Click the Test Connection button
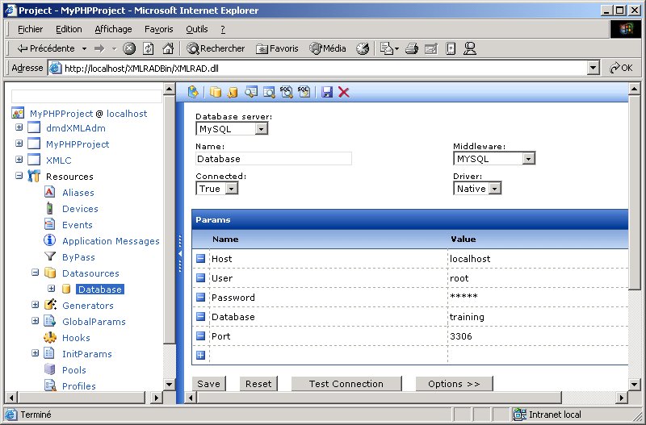This screenshot has height=425, width=646. click(346, 384)
